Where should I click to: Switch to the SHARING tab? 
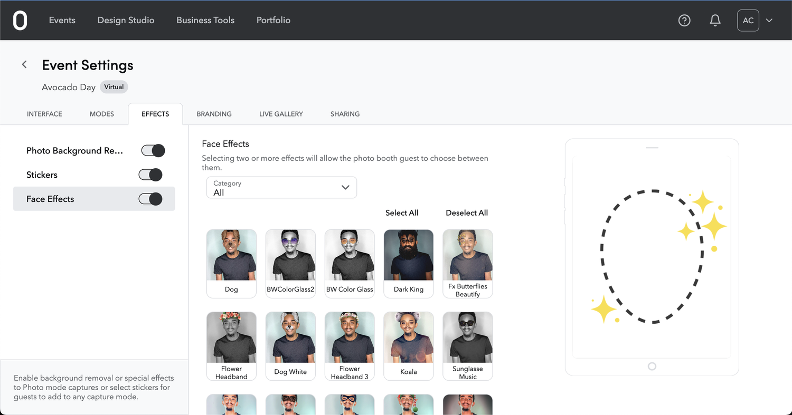pyautogui.click(x=345, y=114)
